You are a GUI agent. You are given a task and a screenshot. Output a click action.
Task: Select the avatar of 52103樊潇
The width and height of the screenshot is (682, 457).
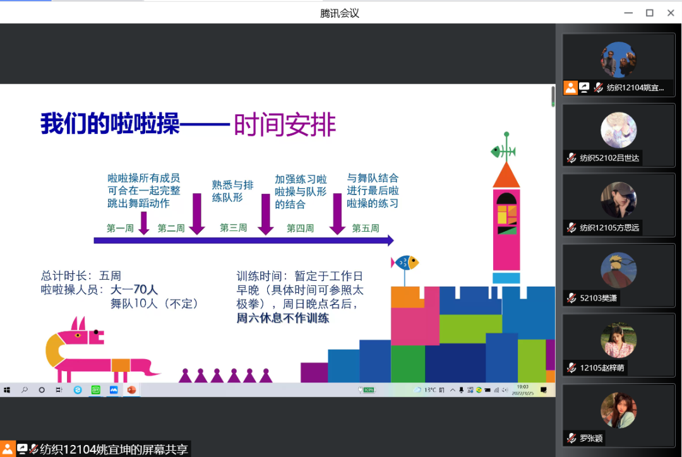click(618, 270)
